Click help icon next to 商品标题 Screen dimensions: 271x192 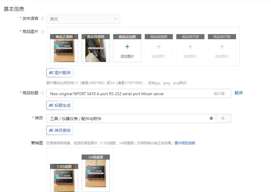[x=42, y=93]
